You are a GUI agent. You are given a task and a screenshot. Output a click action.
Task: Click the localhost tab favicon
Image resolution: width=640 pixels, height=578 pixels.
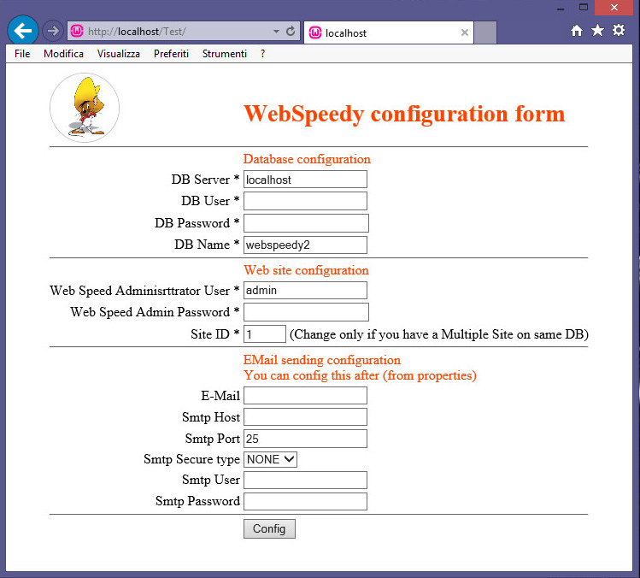coord(315,32)
